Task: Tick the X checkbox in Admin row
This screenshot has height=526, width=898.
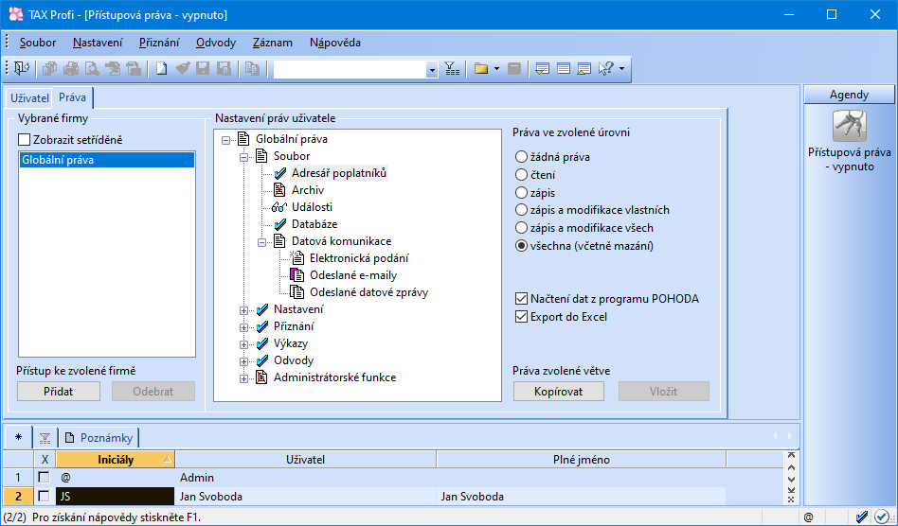Action: [44, 478]
